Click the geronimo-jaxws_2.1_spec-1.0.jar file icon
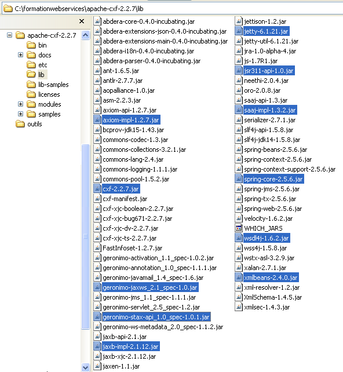This screenshot has height=372, width=343. pos(97,287)
